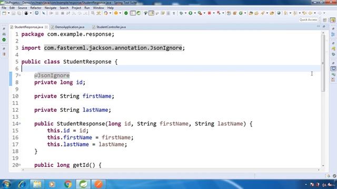Click the editor vertical scrollbar thumb
This screenshot has width=337, height=189.
coord(323,62)
